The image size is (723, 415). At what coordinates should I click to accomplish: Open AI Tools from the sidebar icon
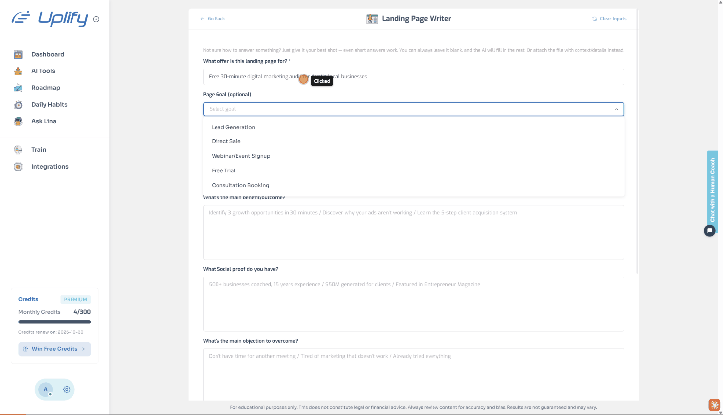click(18, 71)
